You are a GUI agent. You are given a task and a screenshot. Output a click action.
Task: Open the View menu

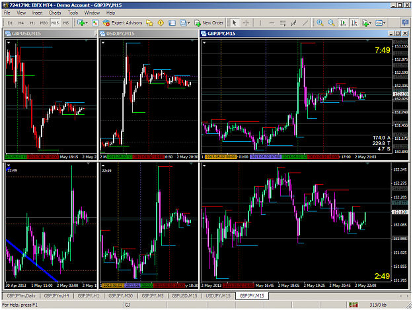tap(21, 13)
